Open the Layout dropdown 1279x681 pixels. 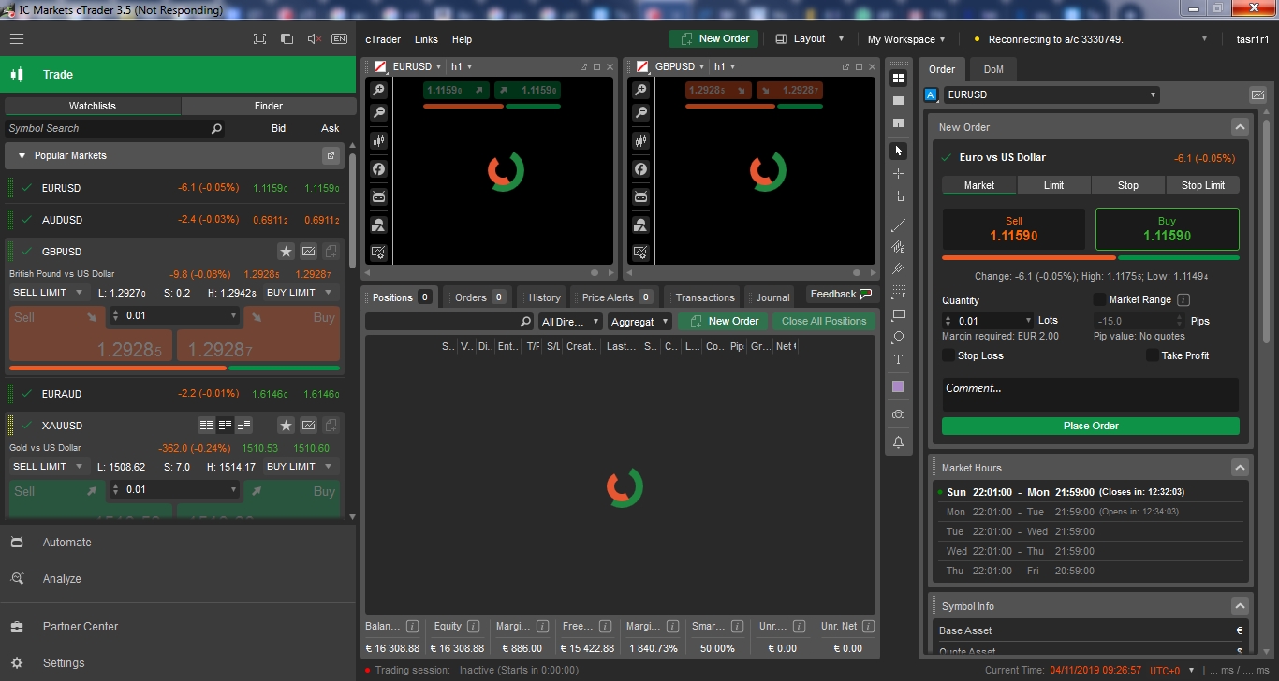pos(810,39)
